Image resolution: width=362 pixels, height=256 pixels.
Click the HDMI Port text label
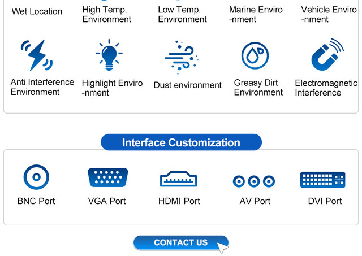(x=179, y=201)
